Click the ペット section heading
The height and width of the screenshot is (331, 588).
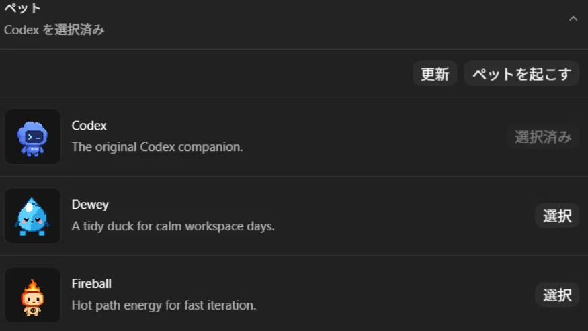22,8
